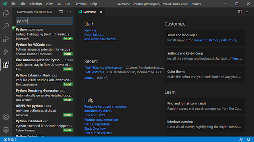254x142 pixels.
Task: Split the editor to the right
Action: 240,12
